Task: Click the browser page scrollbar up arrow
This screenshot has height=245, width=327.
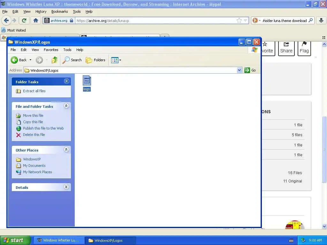Action: (324, 44)
